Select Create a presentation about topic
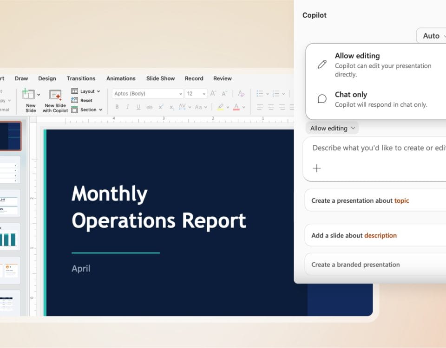The image size is (446, 348). 360,201
